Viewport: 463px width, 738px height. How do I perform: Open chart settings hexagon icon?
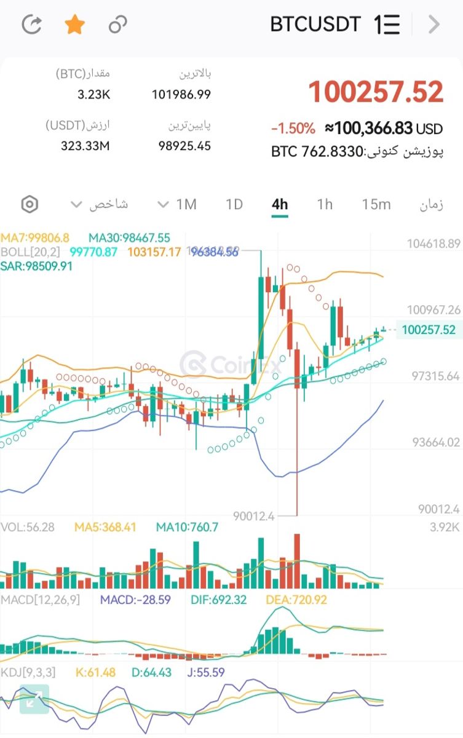click(30, 204)
